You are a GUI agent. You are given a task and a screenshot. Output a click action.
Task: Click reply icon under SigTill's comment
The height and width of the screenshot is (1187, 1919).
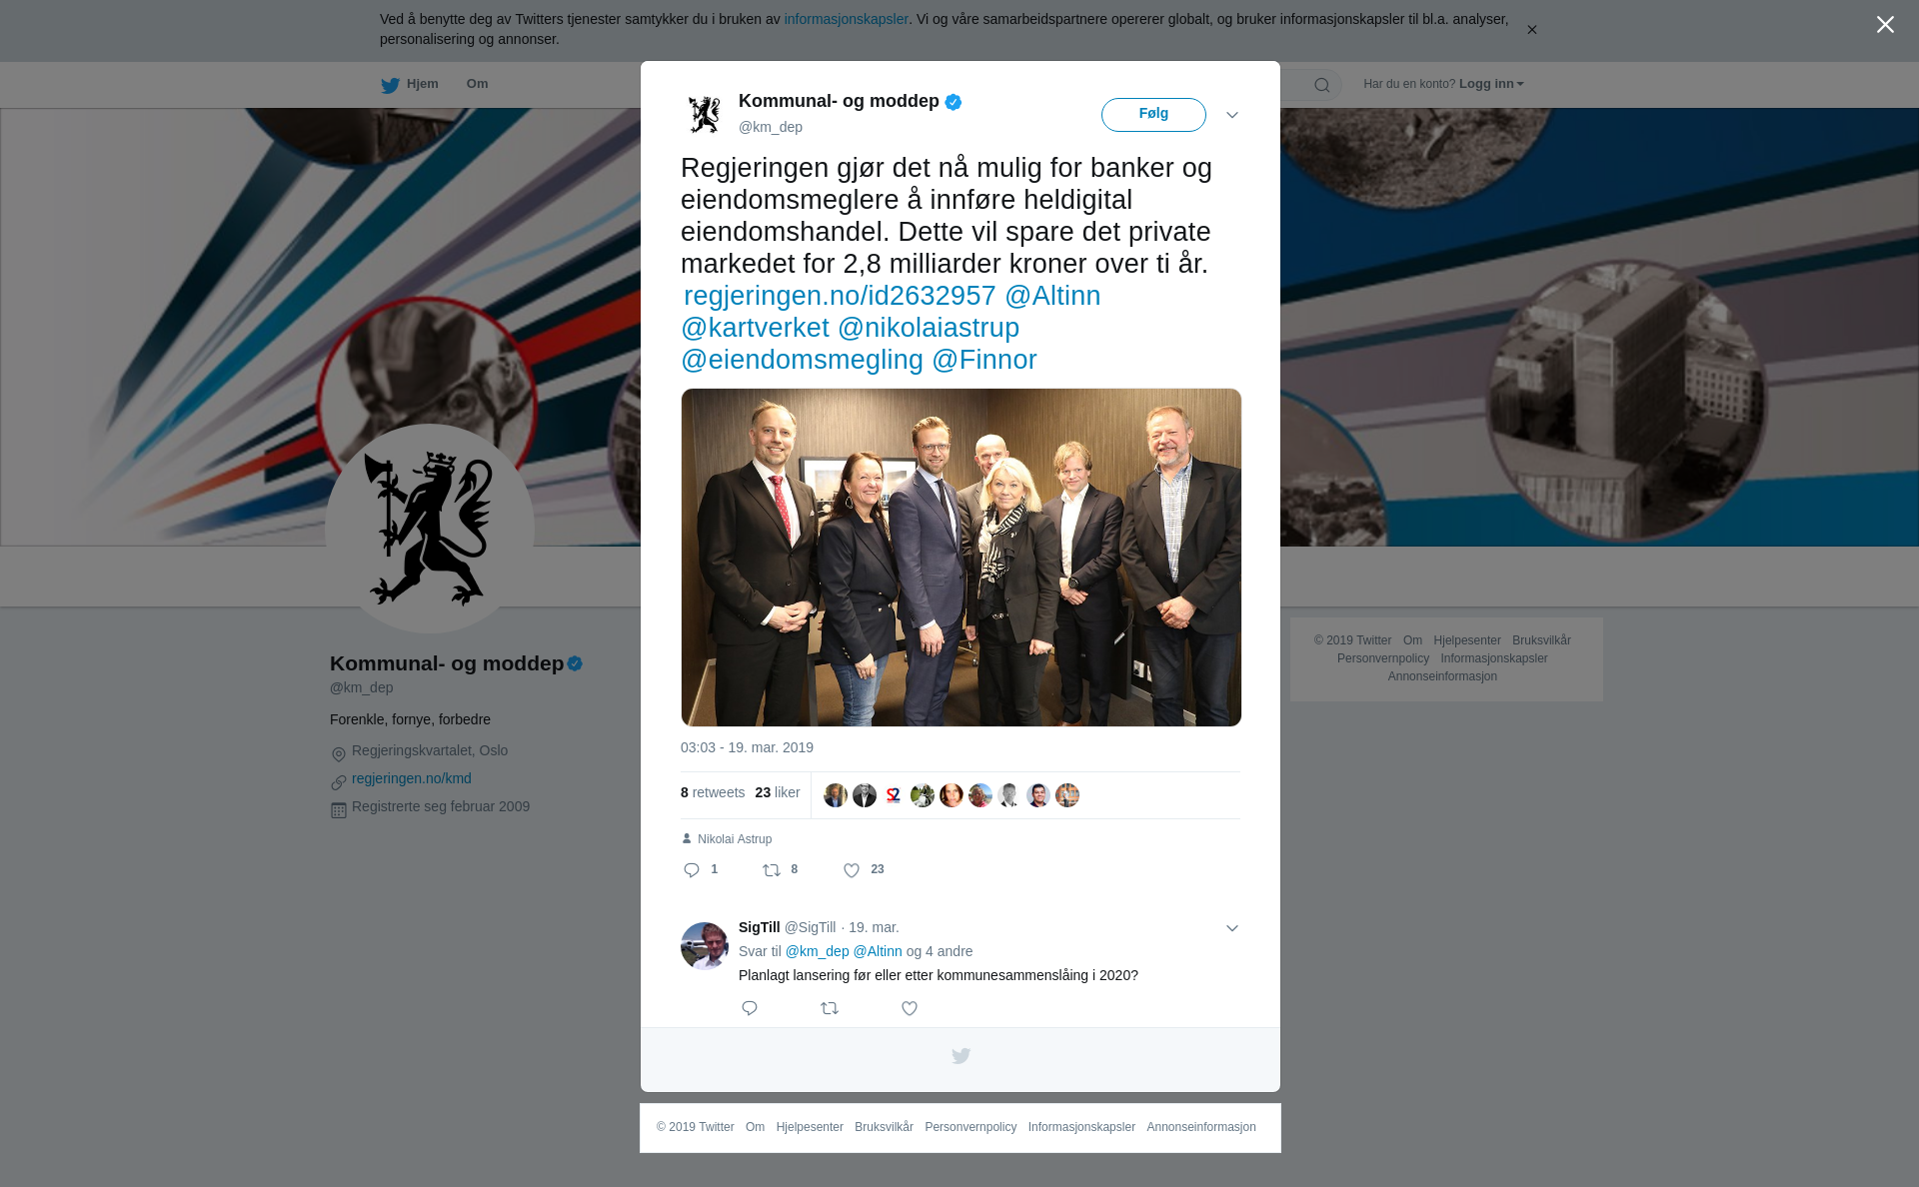click(750, 1008)
